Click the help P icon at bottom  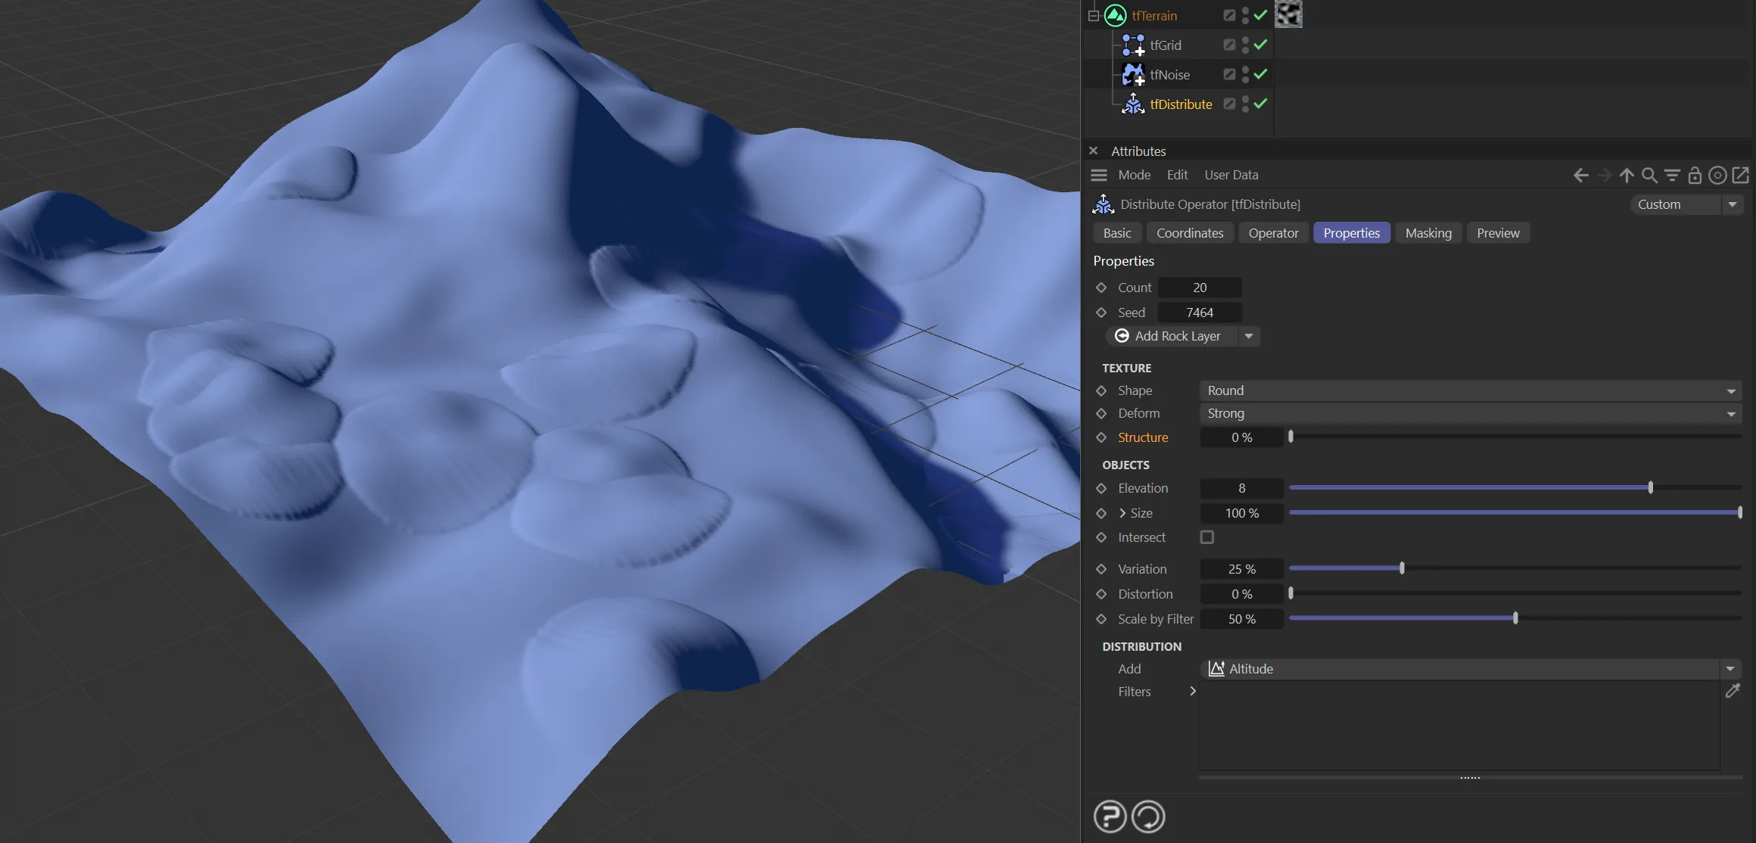coord(1110,817)
